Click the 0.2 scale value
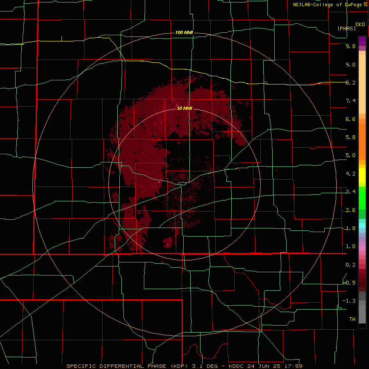The height and width of the screenshot is (369, 369). (x=351, y=265)
